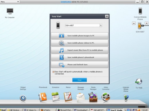
Task: Click Save mobile phone images to PC
Action: [x=80, y=36]
